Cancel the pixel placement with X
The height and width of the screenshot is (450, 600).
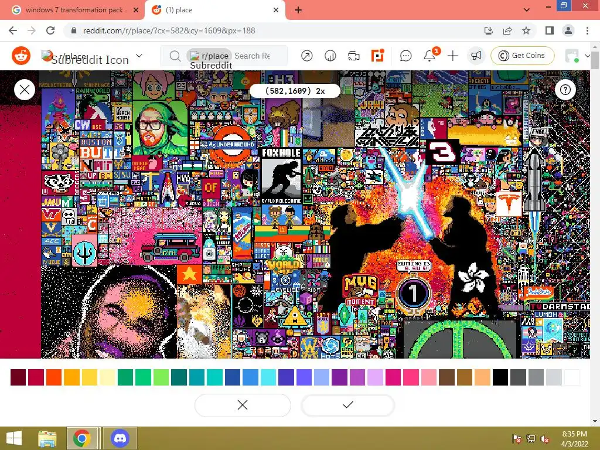[243, 405]
